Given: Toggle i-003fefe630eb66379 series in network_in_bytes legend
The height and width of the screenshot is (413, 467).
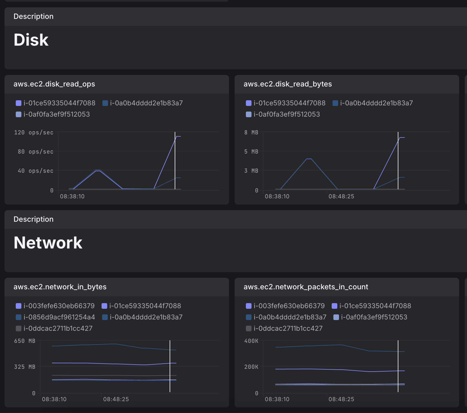Looking at the screenshot, I should coord(59,306).
